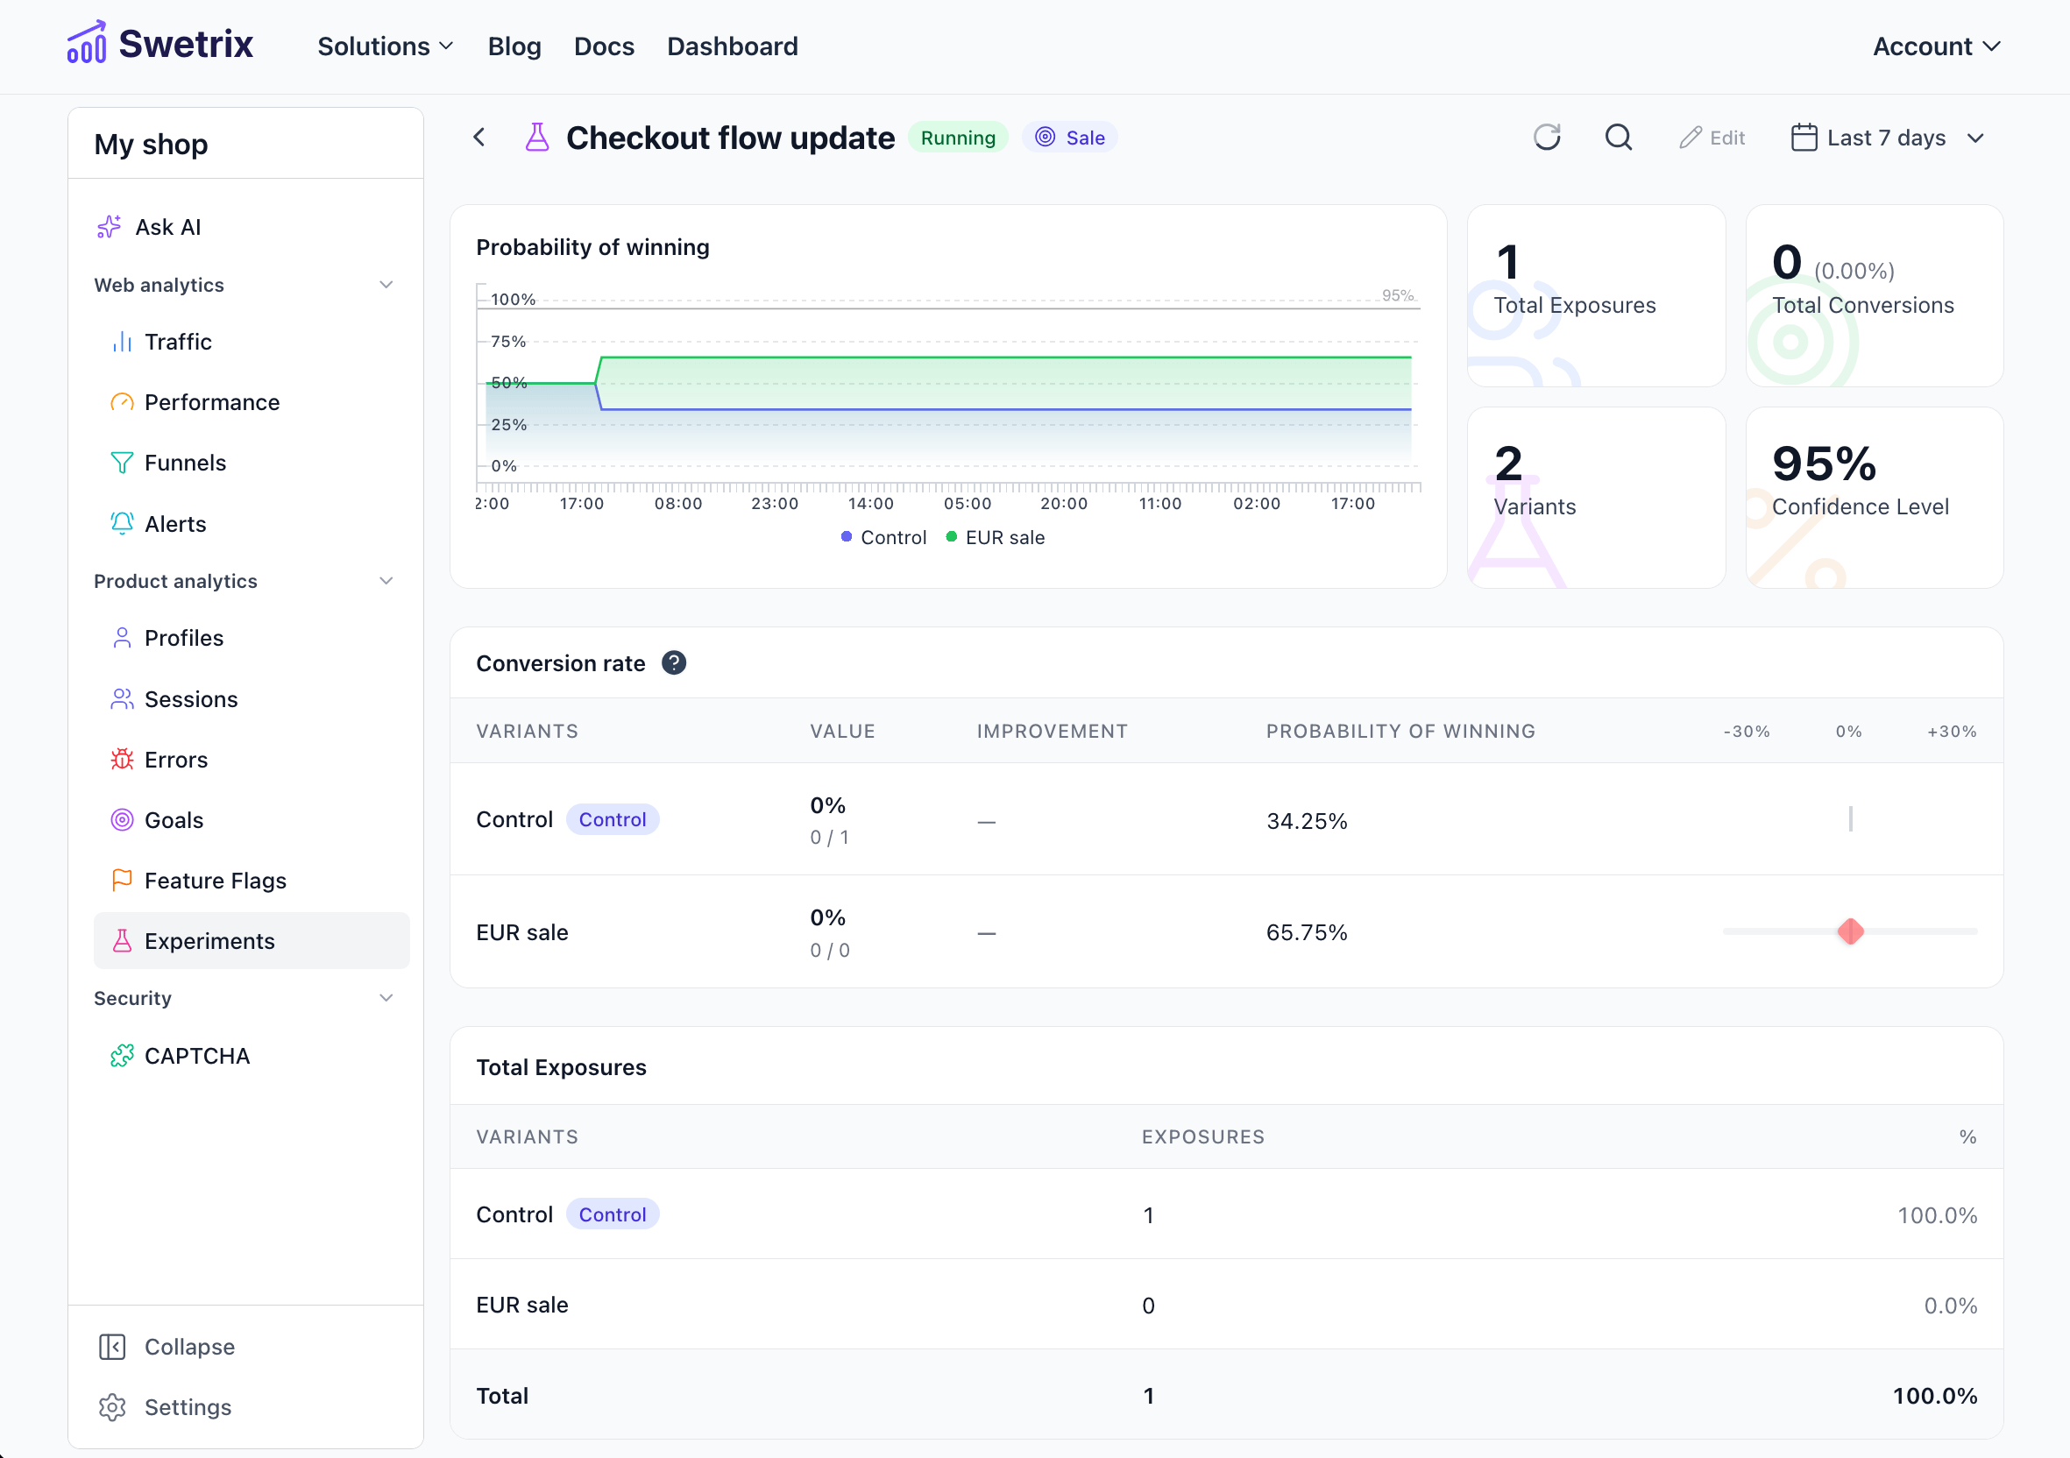Select Feature Flags in the sidebar
The image size is (2070, 1458).
[x=215, y=881]
